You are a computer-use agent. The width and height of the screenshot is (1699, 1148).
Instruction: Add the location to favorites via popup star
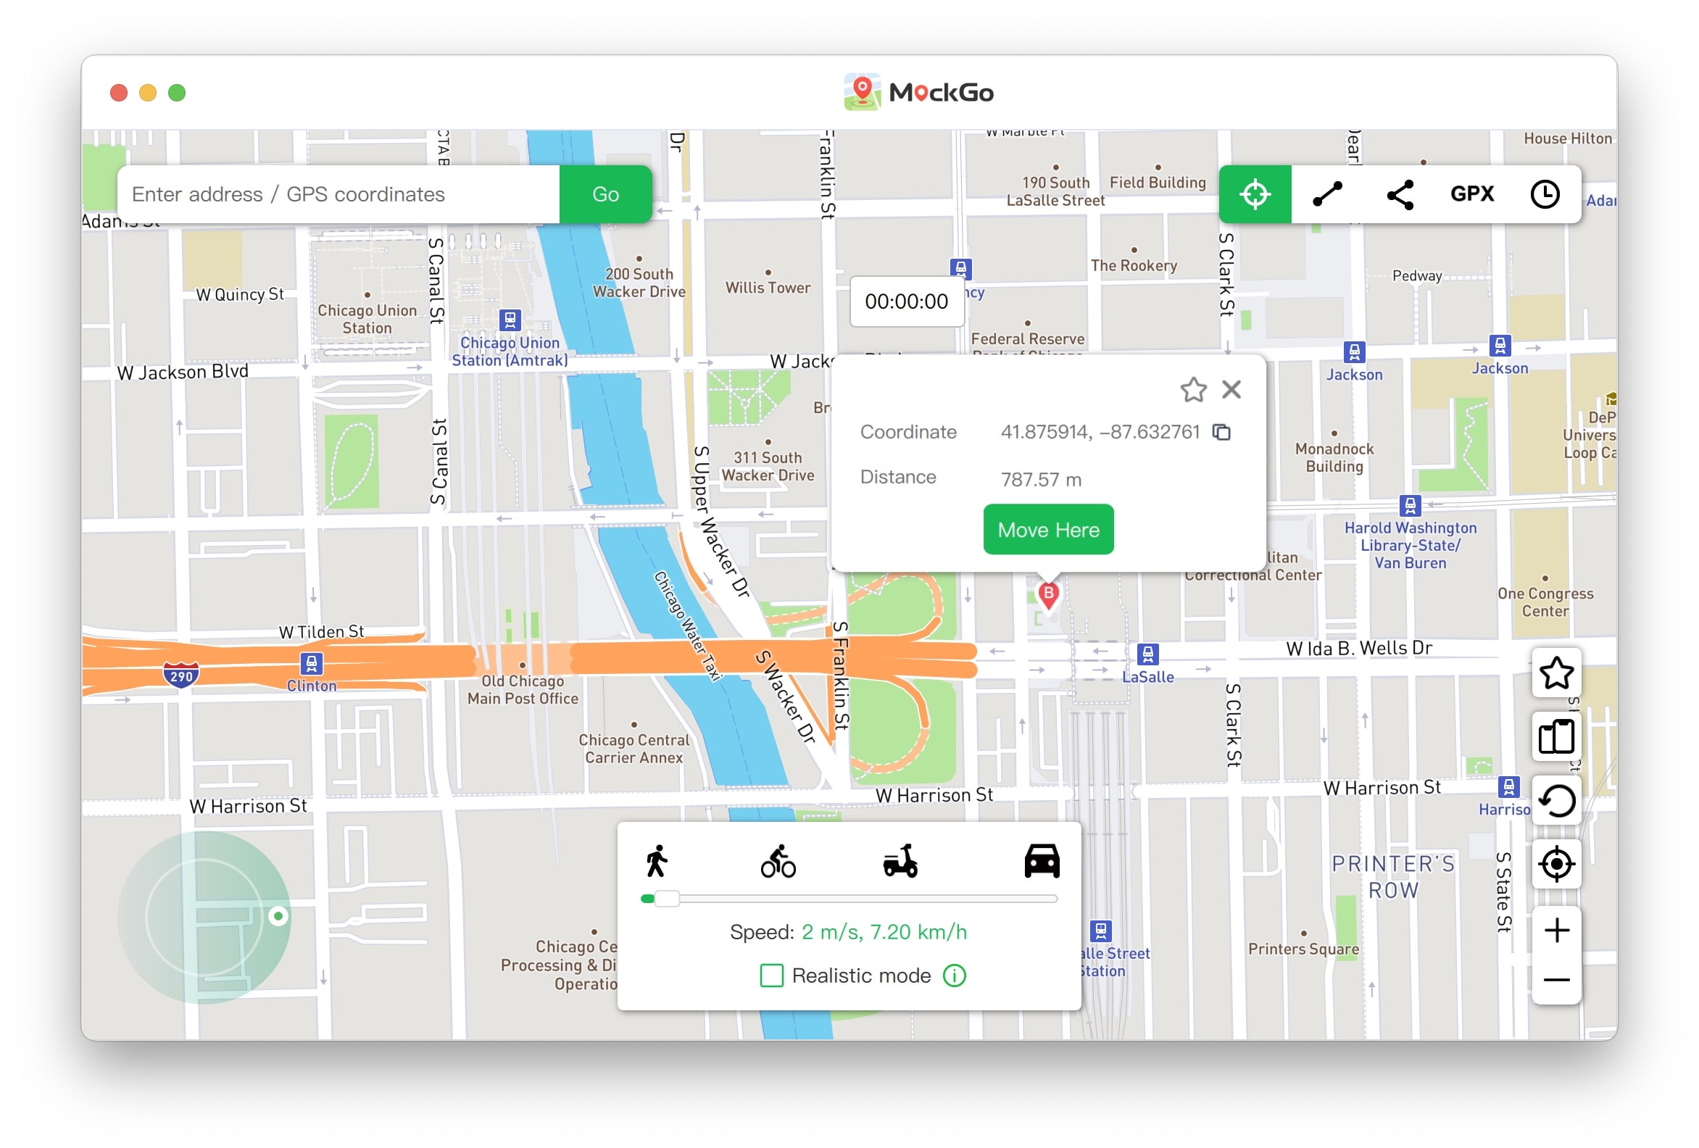[1193, 390]
